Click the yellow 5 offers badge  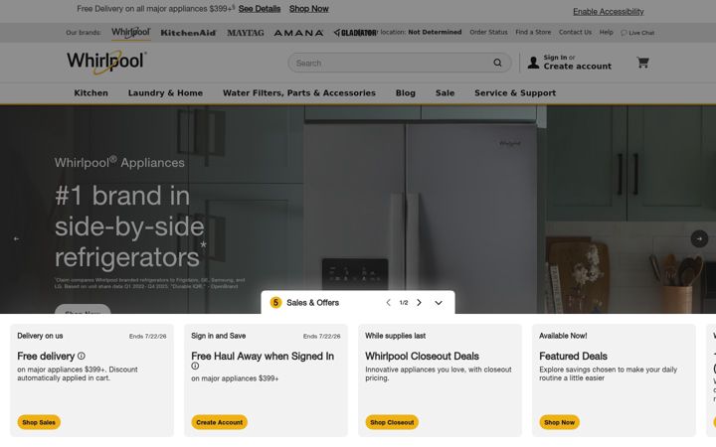click(x=275, y=302)
